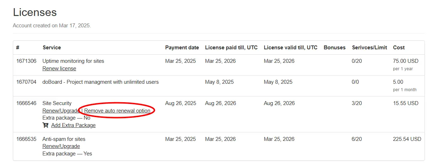Open Renew/Upgrade for Anti-spam for sites
The image size is (437, 165).
(61, 146)
